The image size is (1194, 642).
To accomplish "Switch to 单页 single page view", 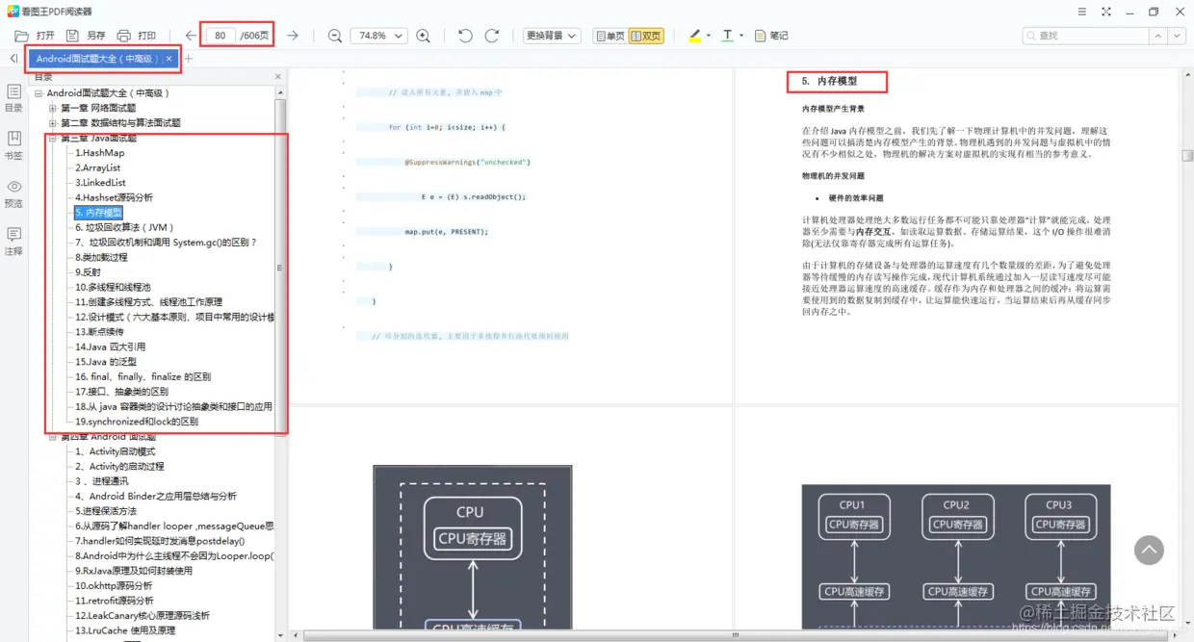I will pyautogui.click(x=610, y=36).
